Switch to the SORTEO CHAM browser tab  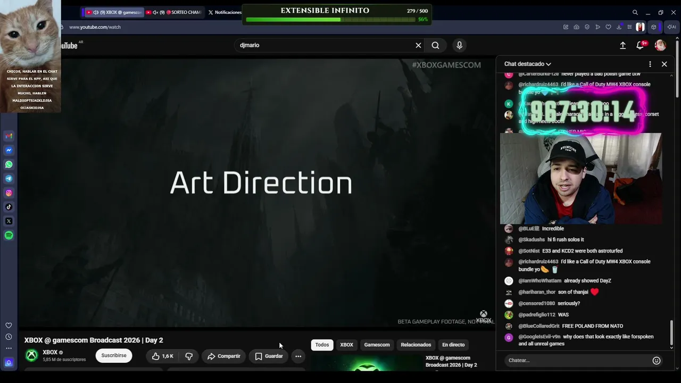tap(173, 12)
